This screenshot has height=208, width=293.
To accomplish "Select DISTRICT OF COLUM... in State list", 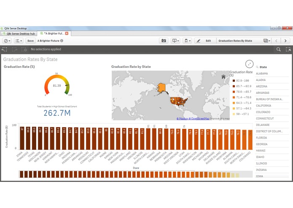I will pos(272,131).
